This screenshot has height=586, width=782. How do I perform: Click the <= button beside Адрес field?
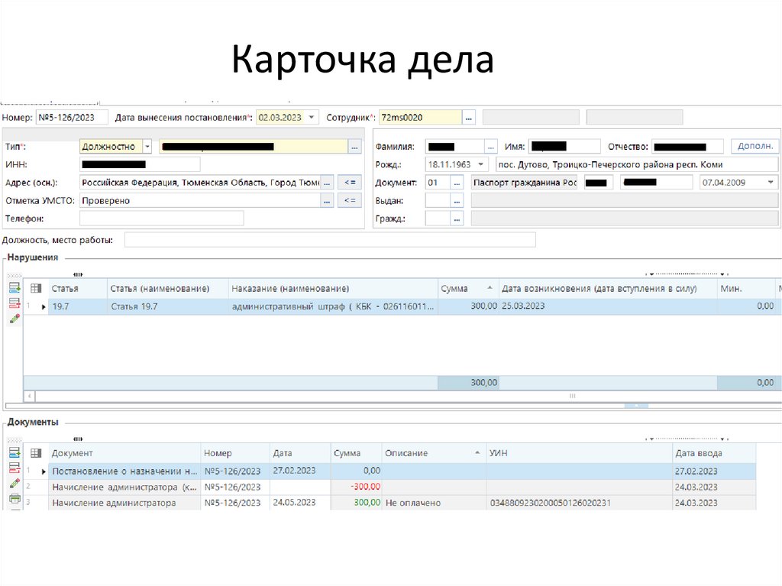point(349,183)
